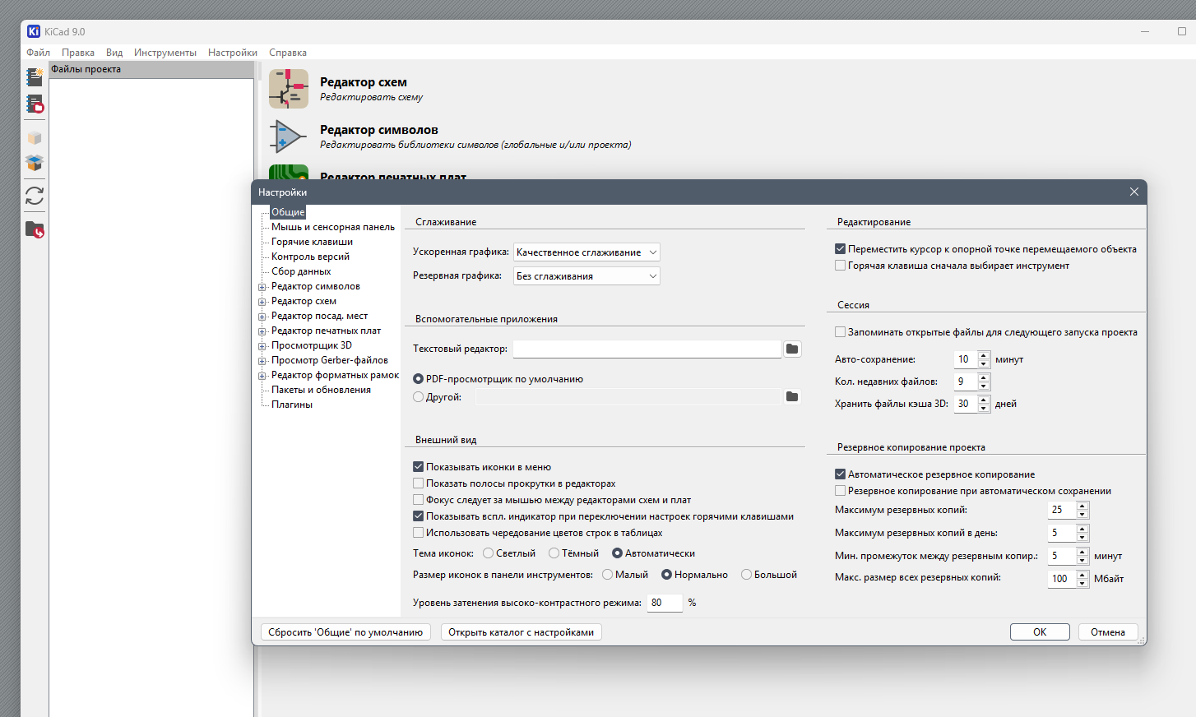
Task: Click 'Сбросить Общие по умолчанию' button
Action: pos(345,632)
